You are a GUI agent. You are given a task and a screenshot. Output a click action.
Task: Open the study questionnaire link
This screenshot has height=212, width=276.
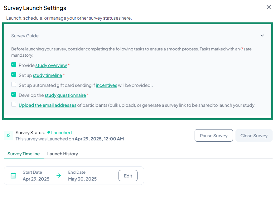[65, 95]
